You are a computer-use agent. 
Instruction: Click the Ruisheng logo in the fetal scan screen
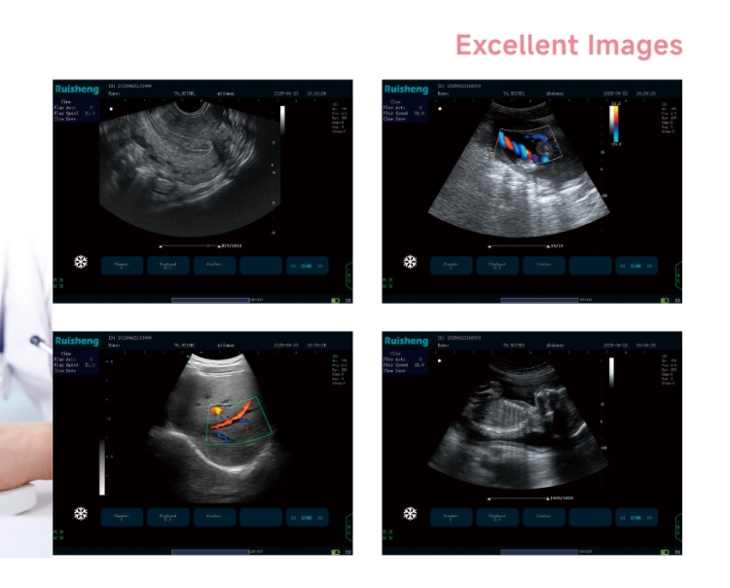pyautogui.click(x=406, y=341)
